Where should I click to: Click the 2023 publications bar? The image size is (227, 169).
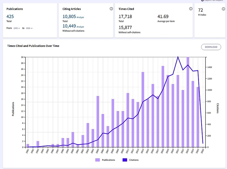pyautogui.click(x=188, y=102)
